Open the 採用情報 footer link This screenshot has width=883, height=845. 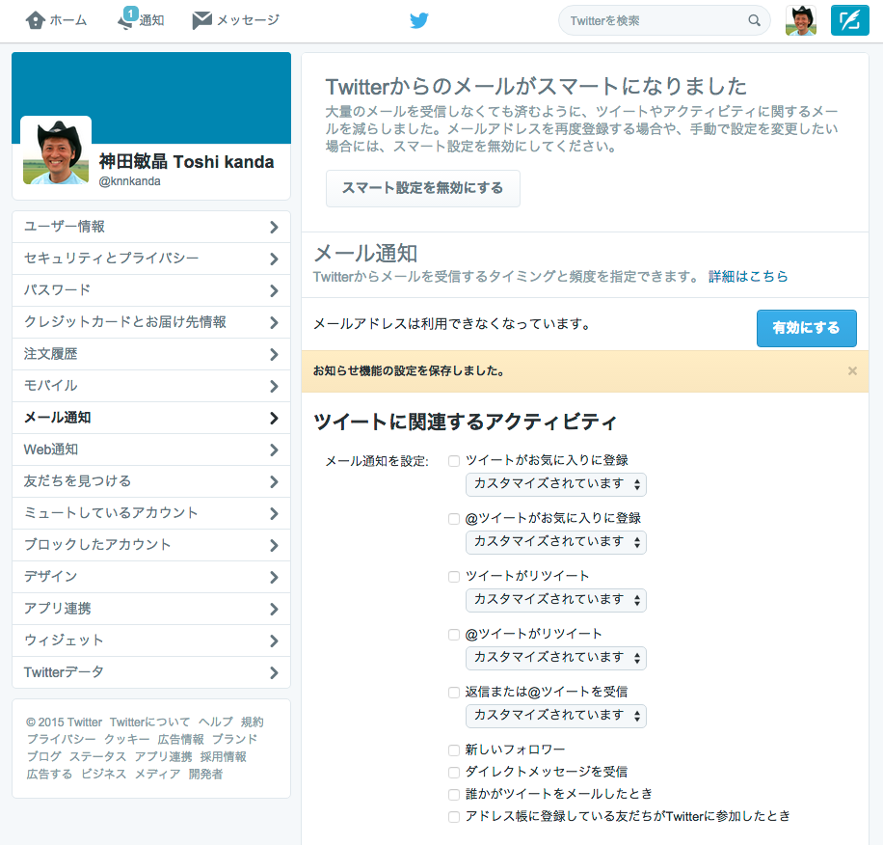[223, 756]
